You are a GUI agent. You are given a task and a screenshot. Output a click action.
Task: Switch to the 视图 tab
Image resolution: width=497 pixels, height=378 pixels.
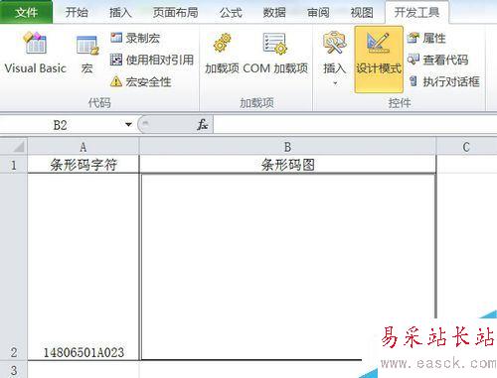tap(362, 13)
